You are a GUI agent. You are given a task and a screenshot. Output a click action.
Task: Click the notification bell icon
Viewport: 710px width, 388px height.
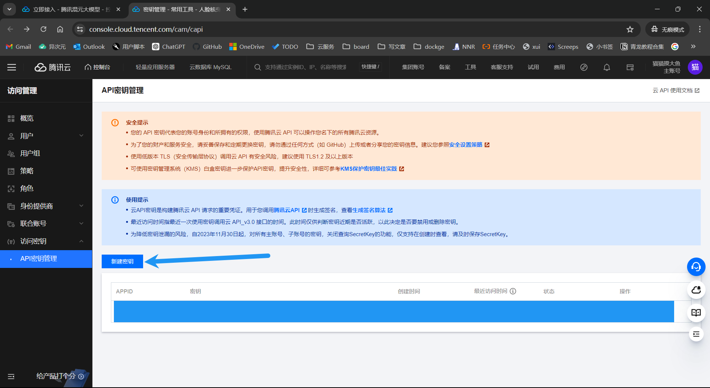pyautogui.click(x=606, y=67)
